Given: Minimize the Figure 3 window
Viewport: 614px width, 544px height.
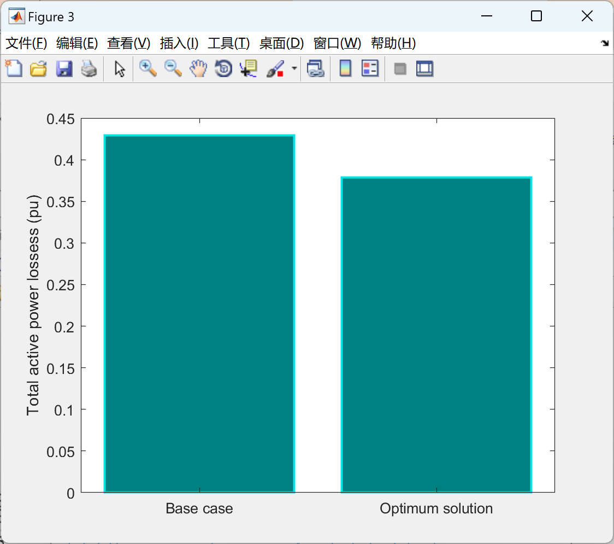Looking at the screenshot, I should pyautogui.click(x=486, y=16).
